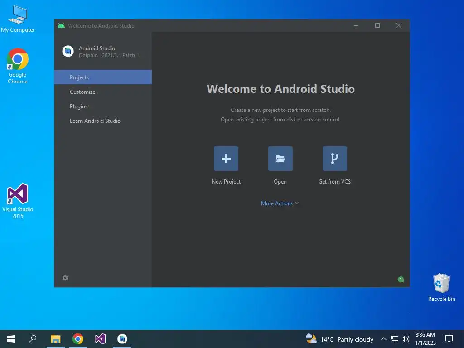Click the New Project plus icon
Viewport: 464px width, 348px height.
pyautogui.click(x=226, y=159)
